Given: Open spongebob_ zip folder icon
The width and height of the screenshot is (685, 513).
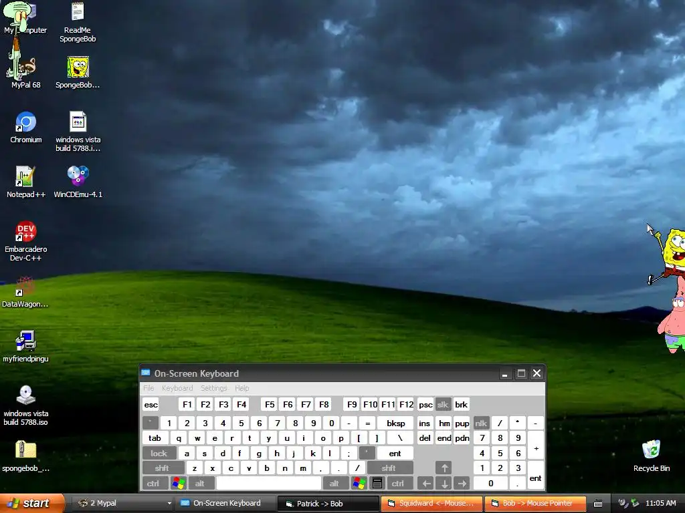Looking at the screenshot, I should coord(25,456).
